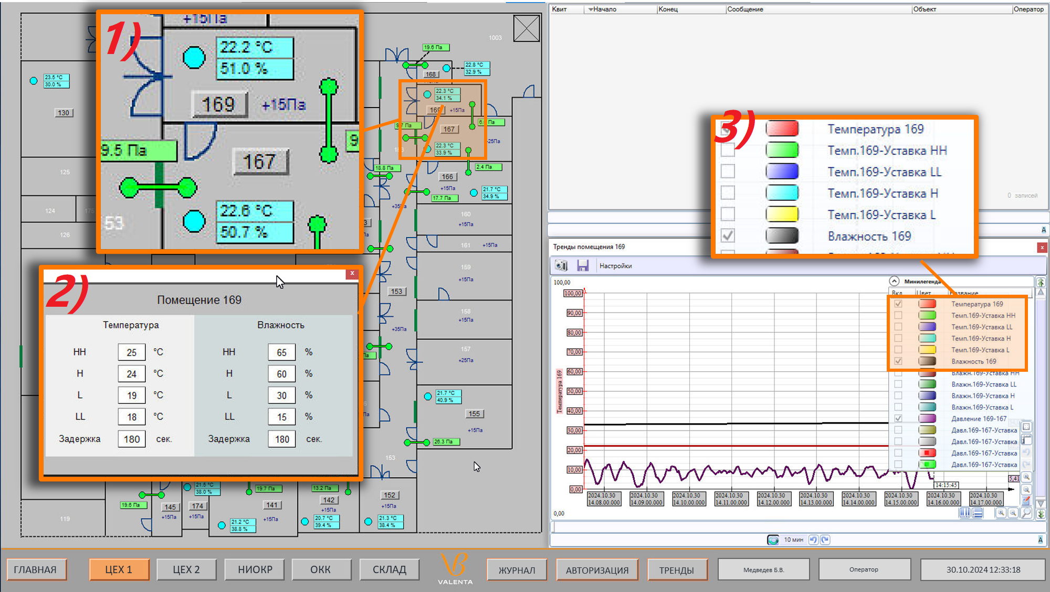
Task: Click the save floppy disk icon
Action: [583, 266]
